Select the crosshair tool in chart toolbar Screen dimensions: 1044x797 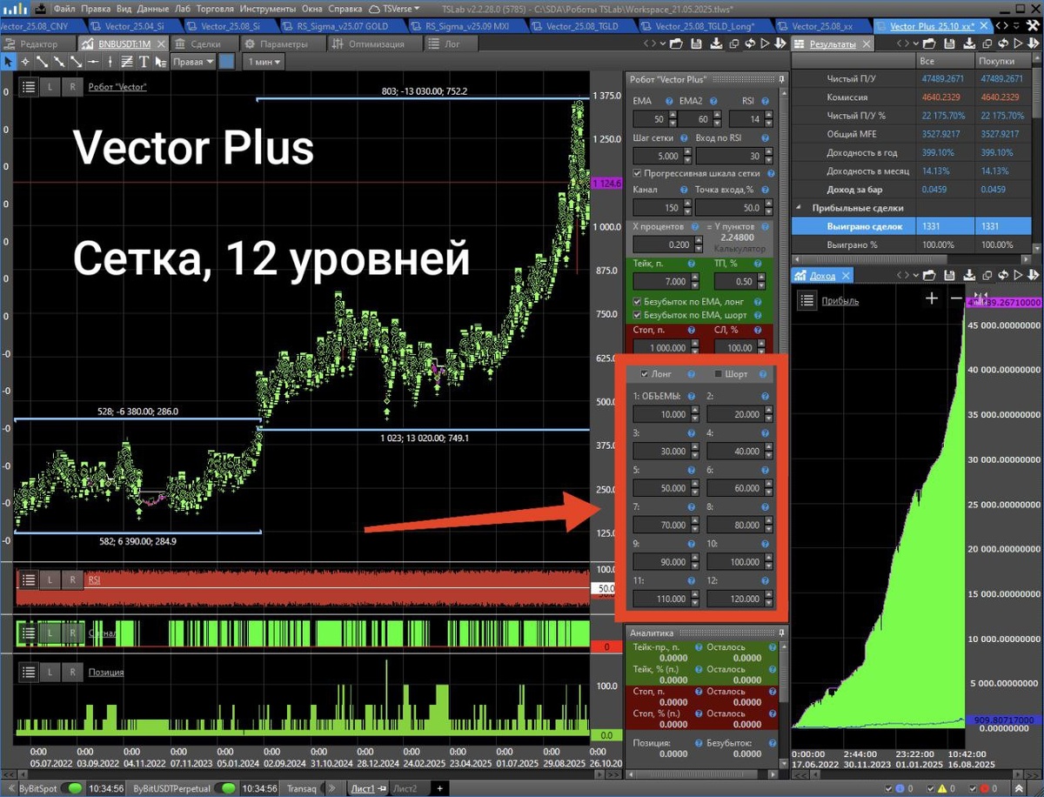(25, 62)
